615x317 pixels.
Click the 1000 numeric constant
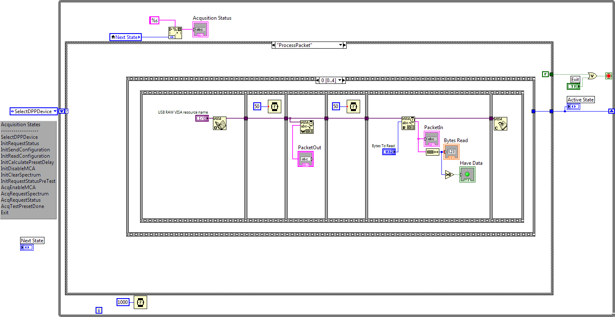tap(123, 302)
